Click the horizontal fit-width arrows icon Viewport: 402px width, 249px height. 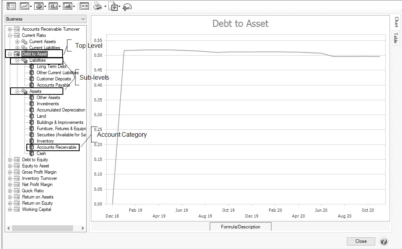tap(84, 6)
